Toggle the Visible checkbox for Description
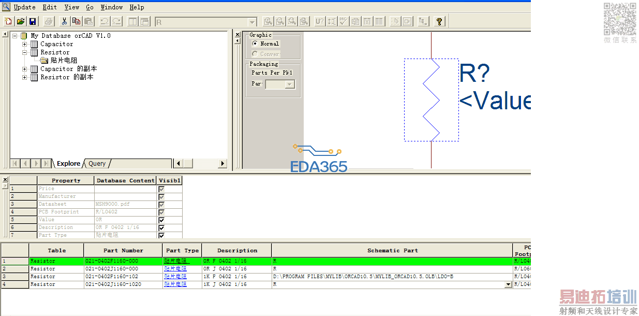 tap(161, 227)
